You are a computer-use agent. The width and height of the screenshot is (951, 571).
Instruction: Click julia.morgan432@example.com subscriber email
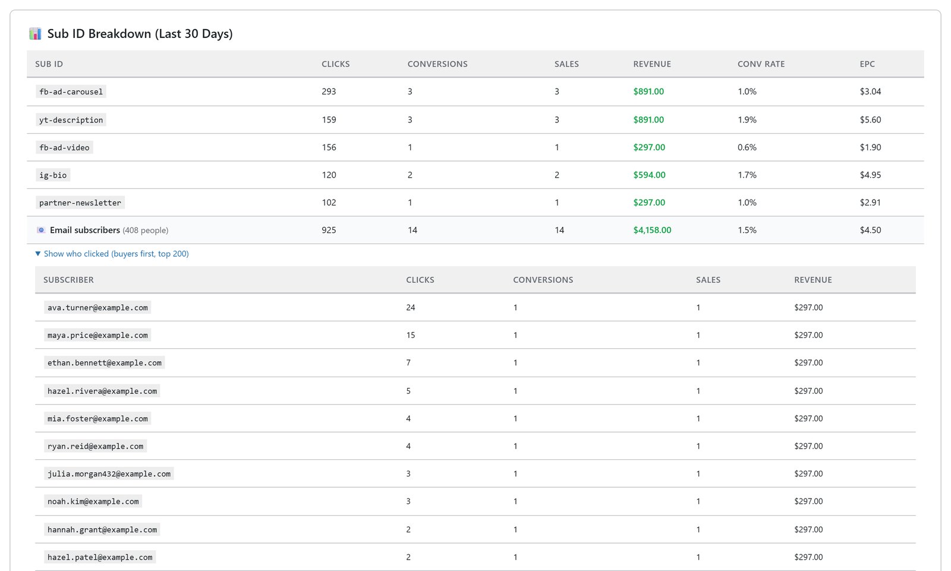[109, 474]
